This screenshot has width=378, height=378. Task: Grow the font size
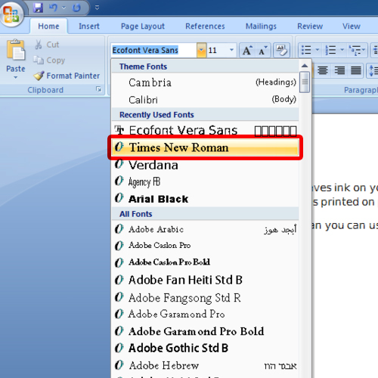(x=247, y=50)
